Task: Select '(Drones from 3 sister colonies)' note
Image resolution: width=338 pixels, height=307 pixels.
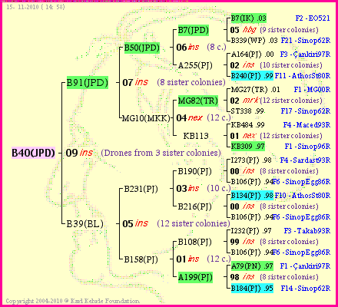Action: click(161, 153)
